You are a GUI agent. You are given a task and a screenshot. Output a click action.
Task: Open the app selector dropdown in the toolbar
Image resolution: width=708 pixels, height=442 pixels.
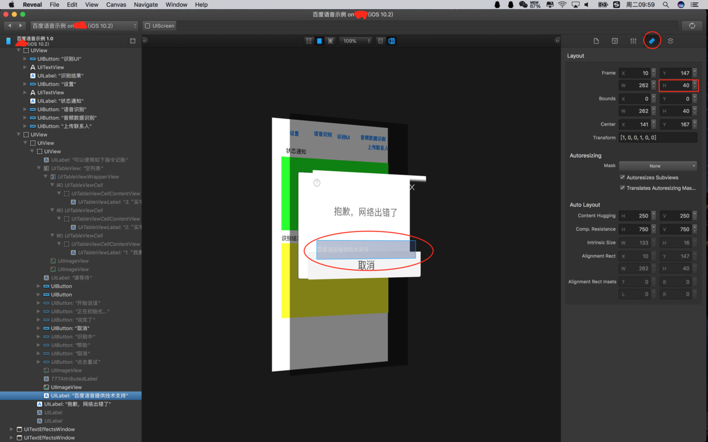pos(84,26)
